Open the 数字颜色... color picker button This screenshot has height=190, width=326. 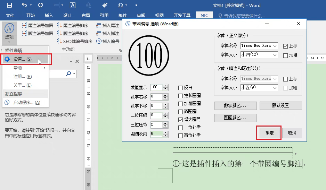tap(235, 106)
